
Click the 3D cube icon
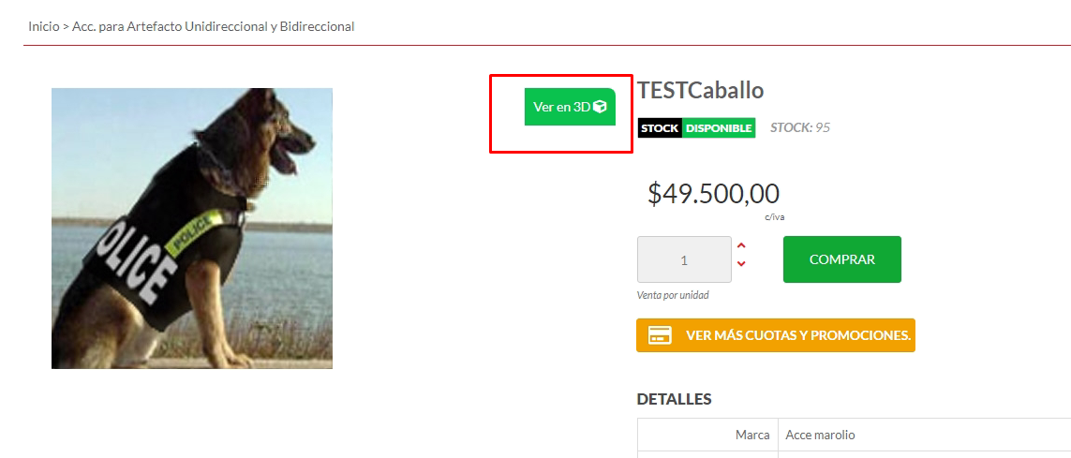600,107
